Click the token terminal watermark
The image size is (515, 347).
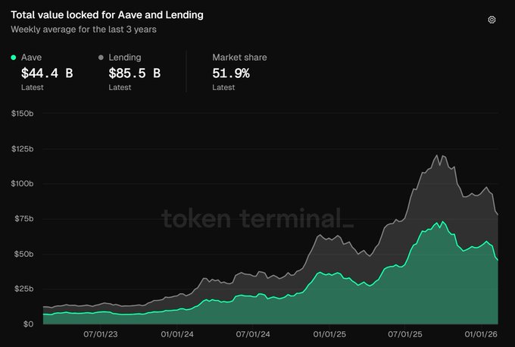click(257, 219)
